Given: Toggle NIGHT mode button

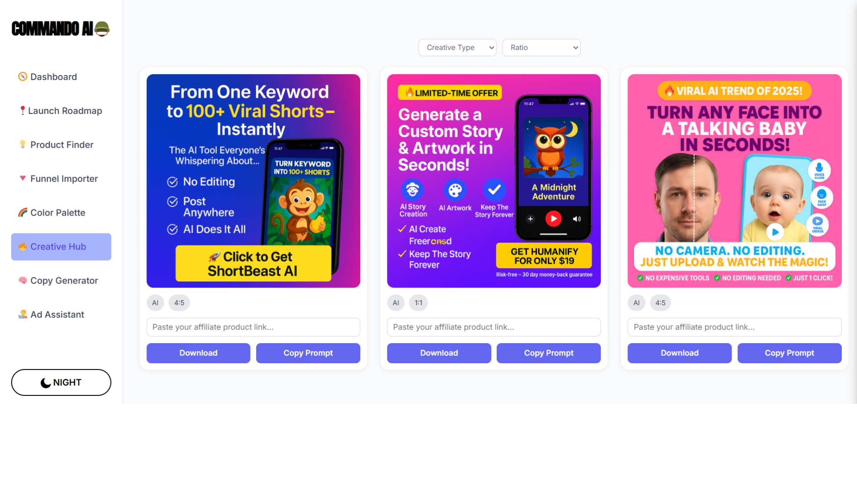Looking at the screenshot, I should coord(61,382).
